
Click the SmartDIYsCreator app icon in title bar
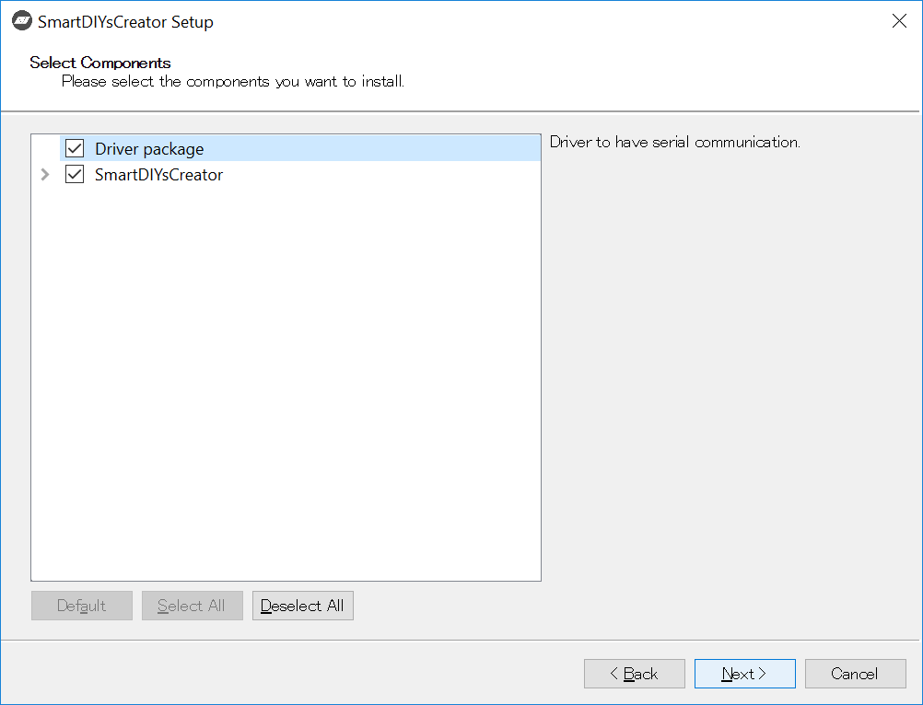point(22,20)
